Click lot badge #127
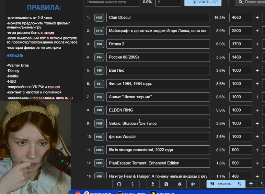Image resolution: width=265 pixels, height=194 pixels. pyautogui.click(x=99, y=18)
